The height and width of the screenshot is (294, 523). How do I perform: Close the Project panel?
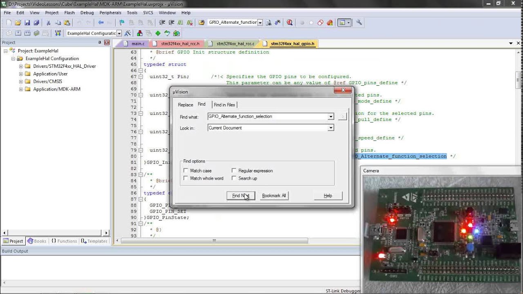pyautogui.click(x=107, y=42)
